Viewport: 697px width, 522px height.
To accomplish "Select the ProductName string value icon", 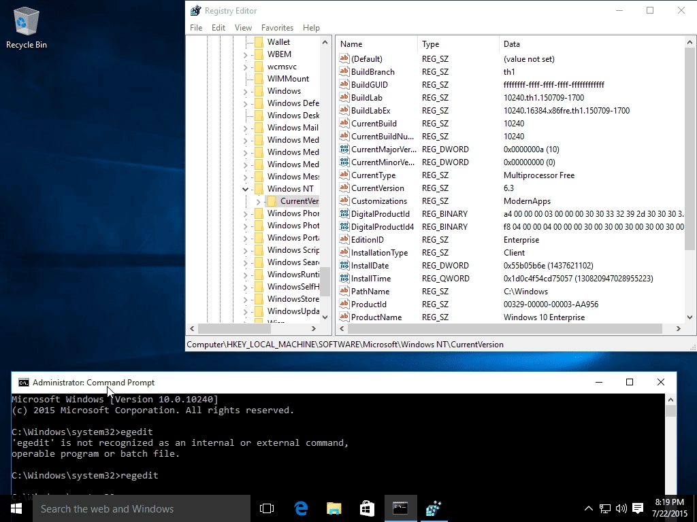I will tap(344, 317).
